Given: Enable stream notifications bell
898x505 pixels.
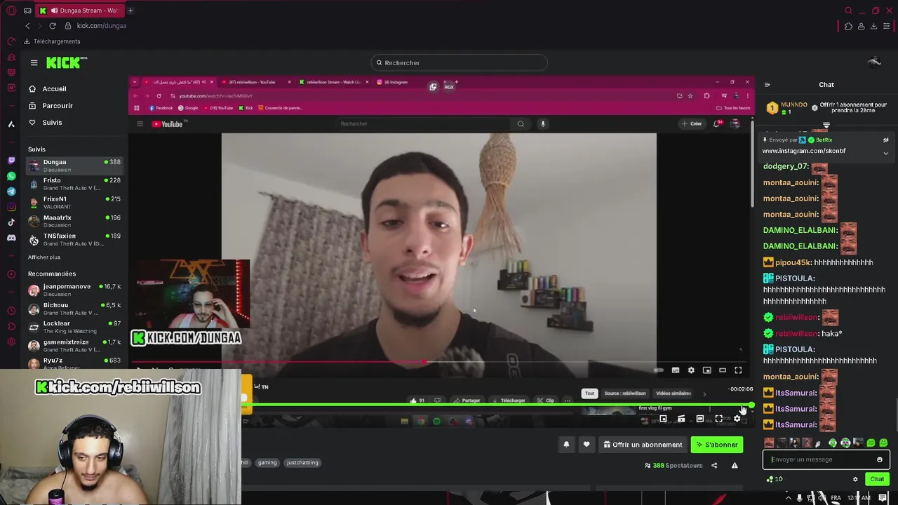Looking at the screenshot, I should (566, 444).
